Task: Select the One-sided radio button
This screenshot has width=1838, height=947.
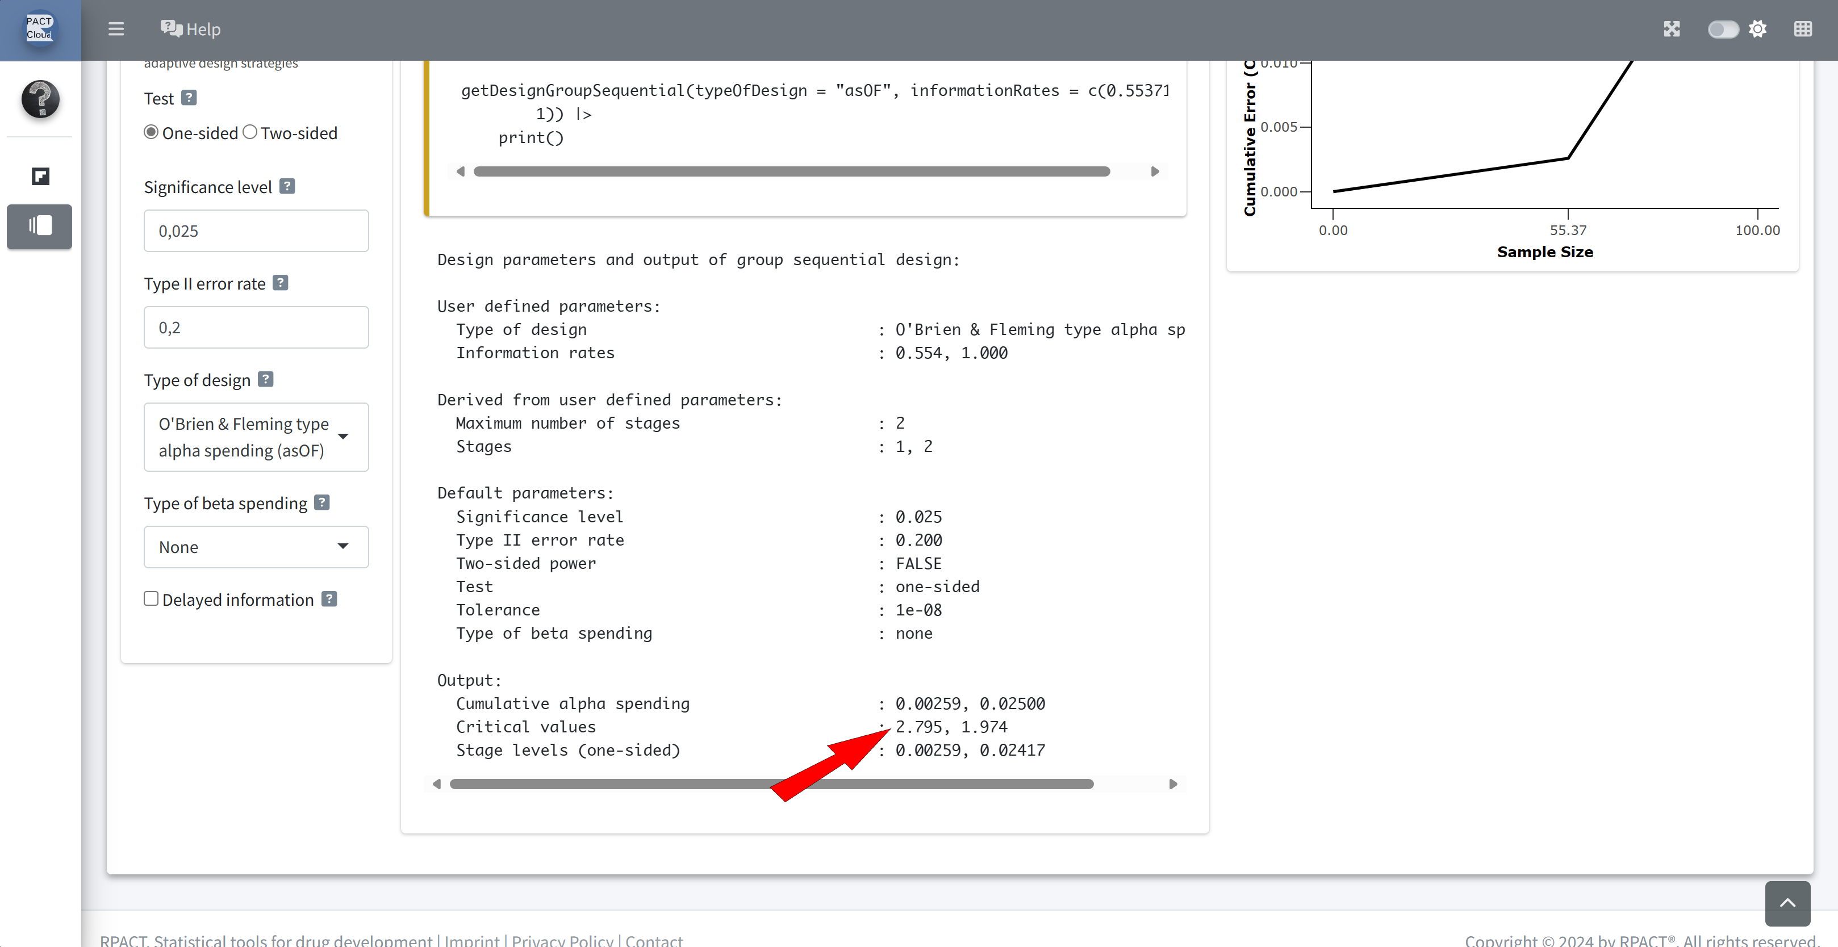Action: click(x=151, y=132)
